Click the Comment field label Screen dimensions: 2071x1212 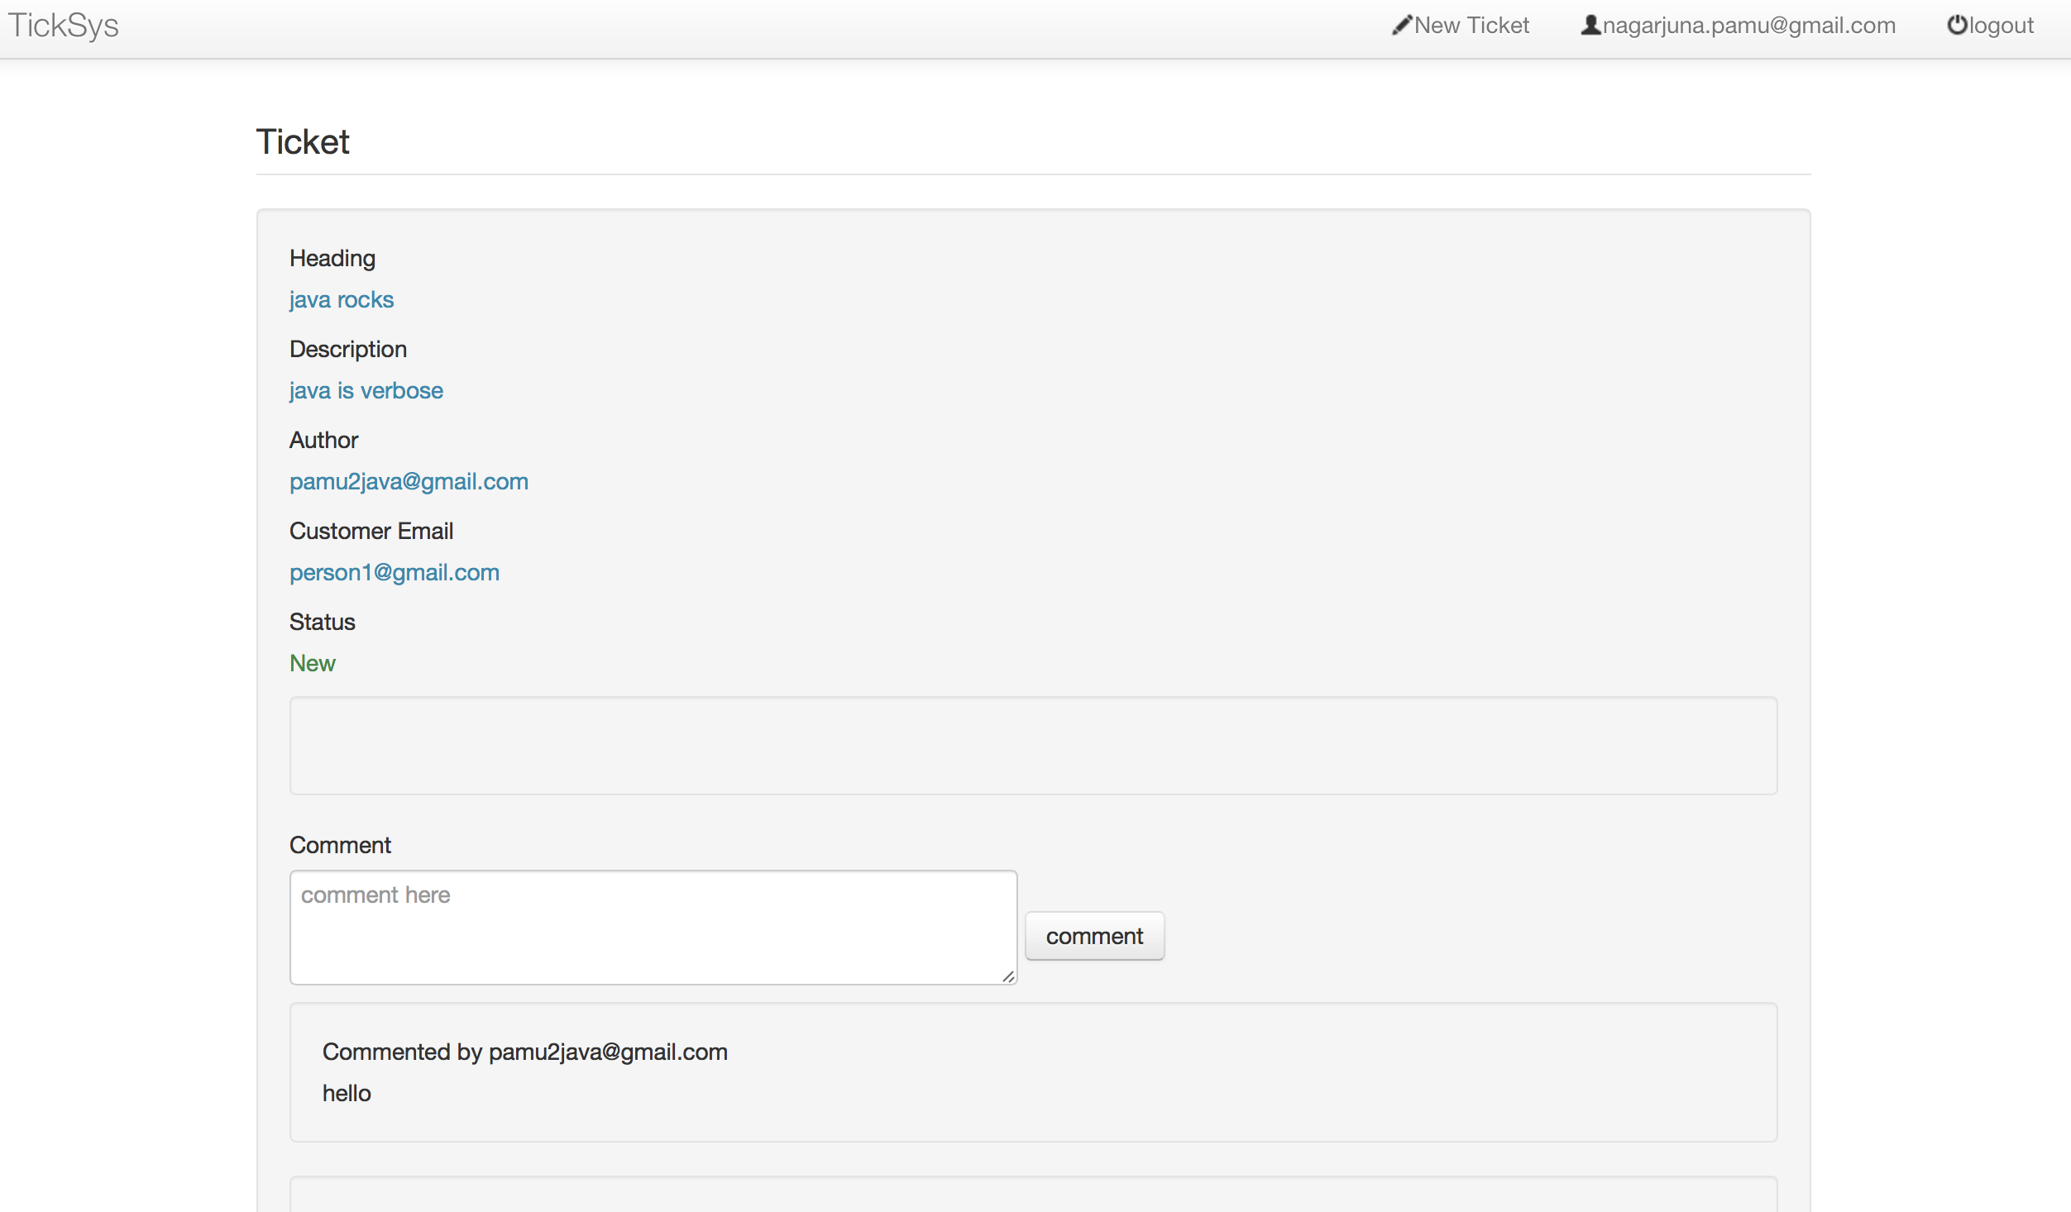click(x=340, y=845)
